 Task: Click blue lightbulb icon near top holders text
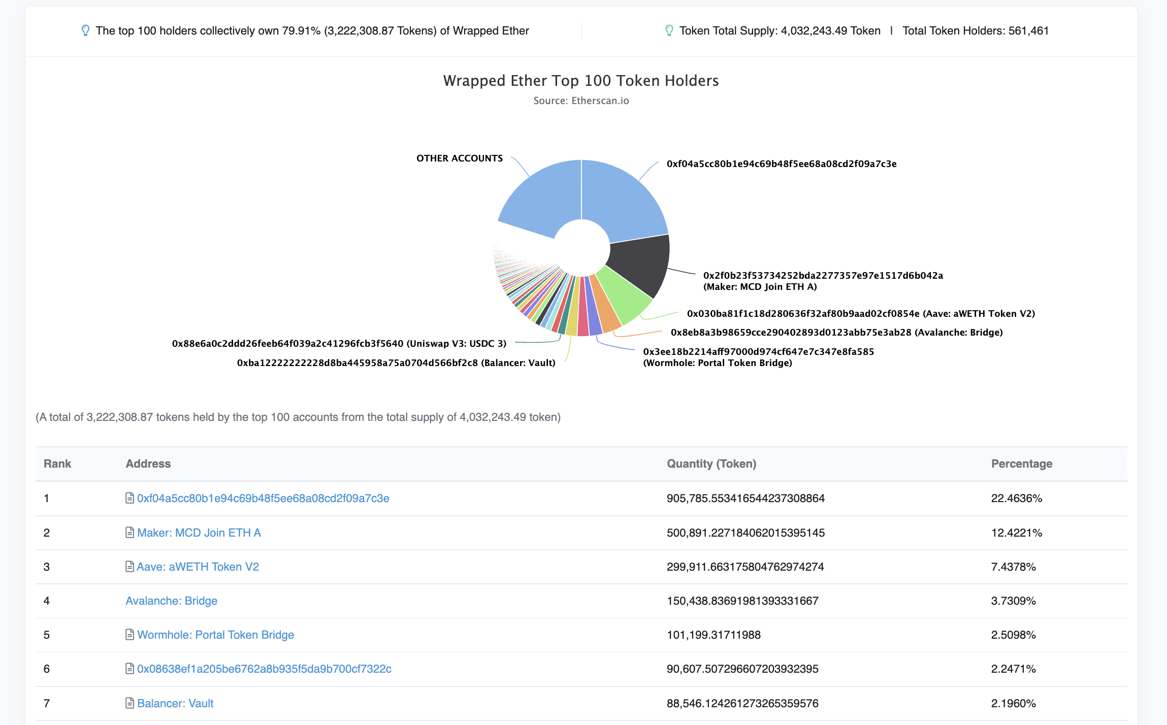[x=85, y=30]
